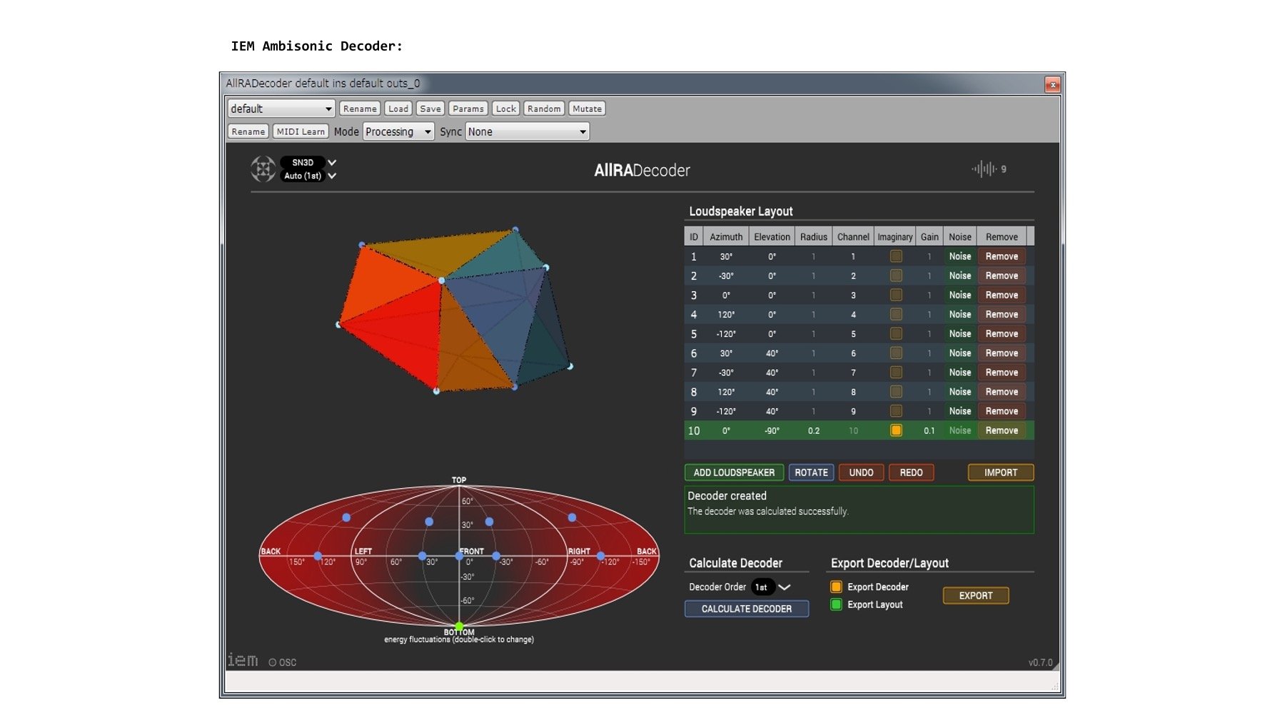
Task: Click the front 0° loudspeaker dot on energy map
Action: (459, 555)
